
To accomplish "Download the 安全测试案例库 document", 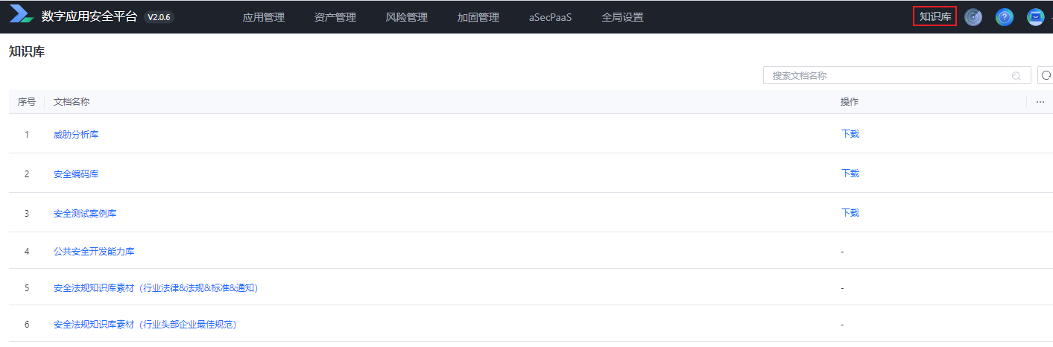I will coord(850,213).
